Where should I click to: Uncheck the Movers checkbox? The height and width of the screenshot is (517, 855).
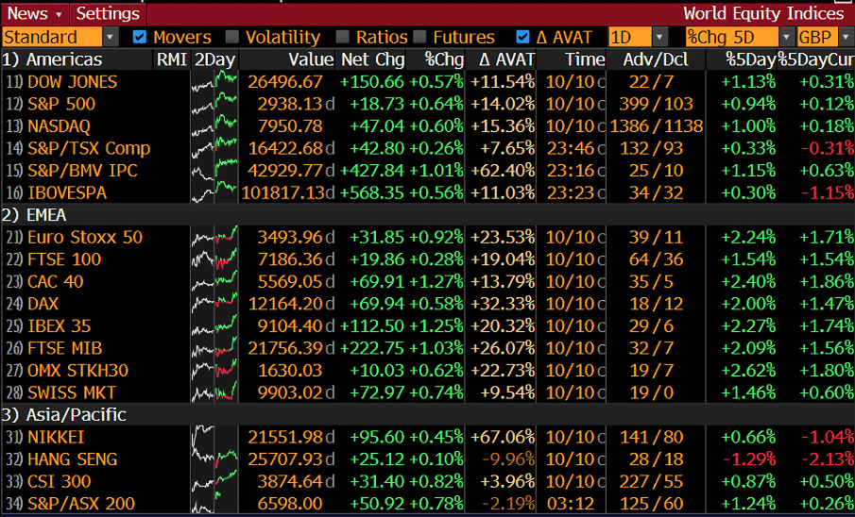[x=141, y=37]
